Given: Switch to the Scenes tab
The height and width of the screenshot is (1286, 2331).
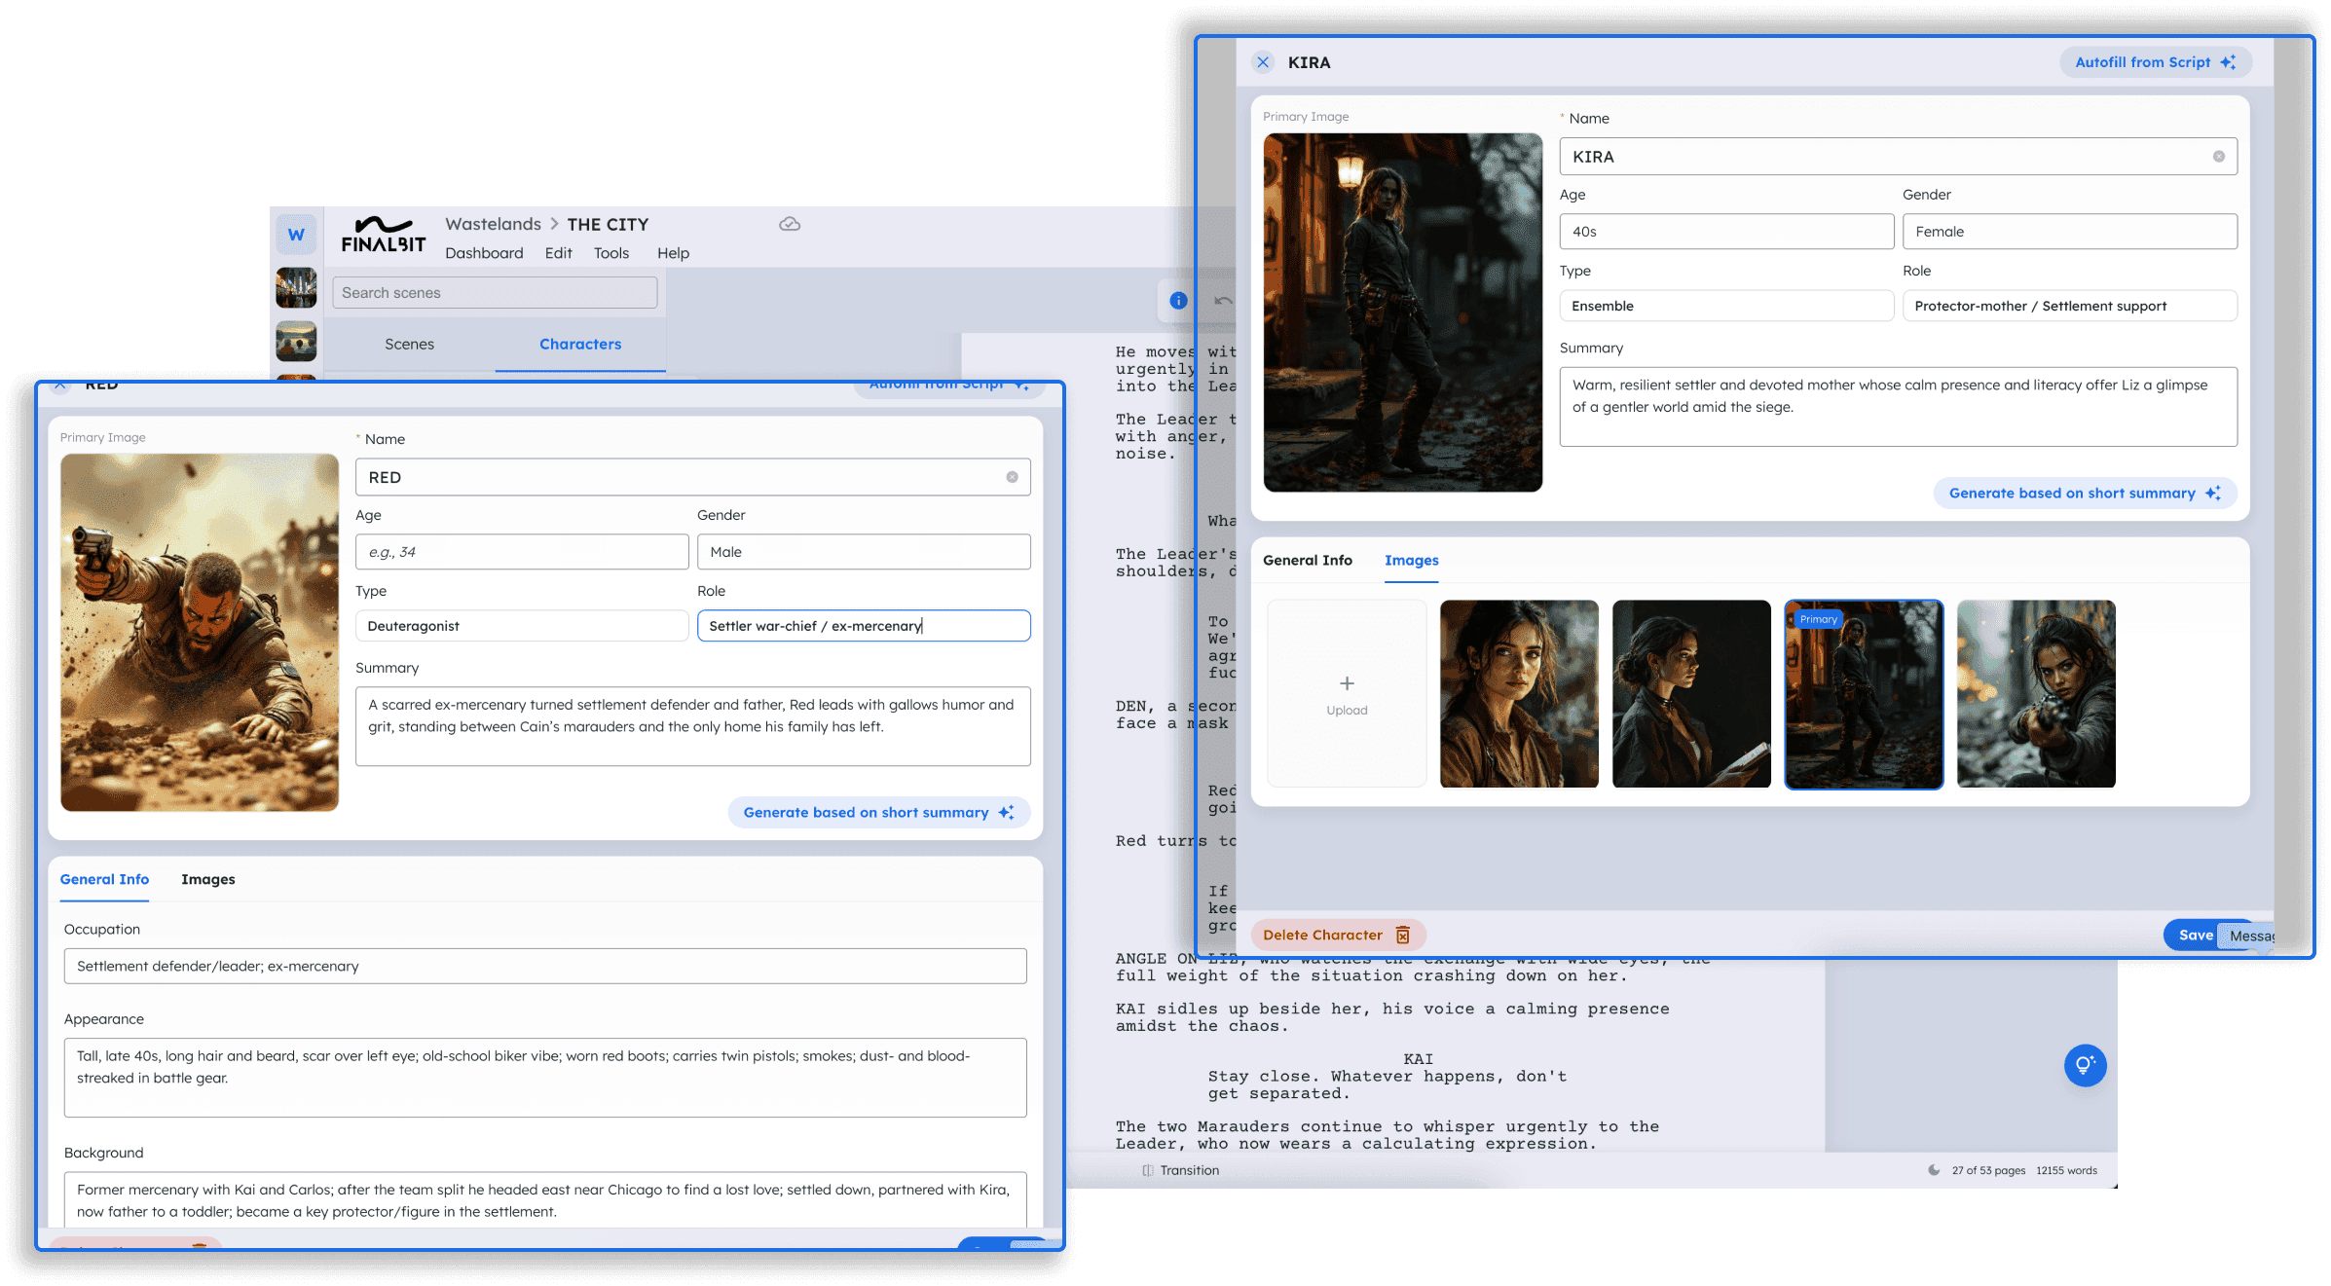Looking at the screenshot, I should 409,345.
